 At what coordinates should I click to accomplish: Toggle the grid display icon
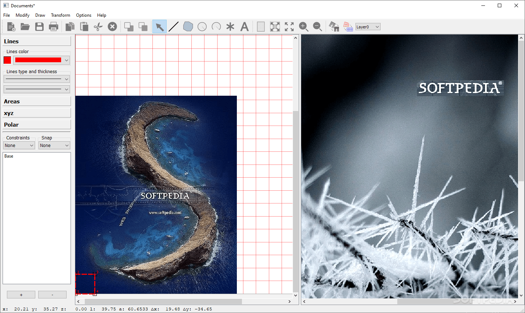[x=261, y=27]
